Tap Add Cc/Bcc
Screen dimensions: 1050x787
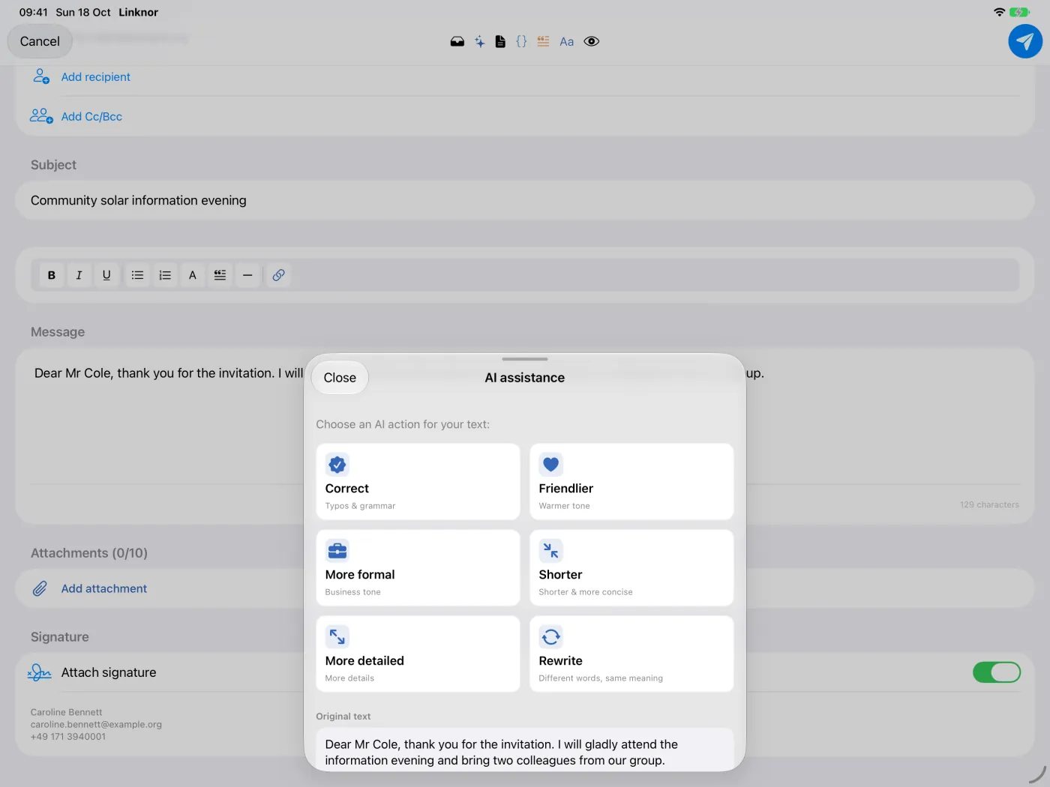click(91, 117)
